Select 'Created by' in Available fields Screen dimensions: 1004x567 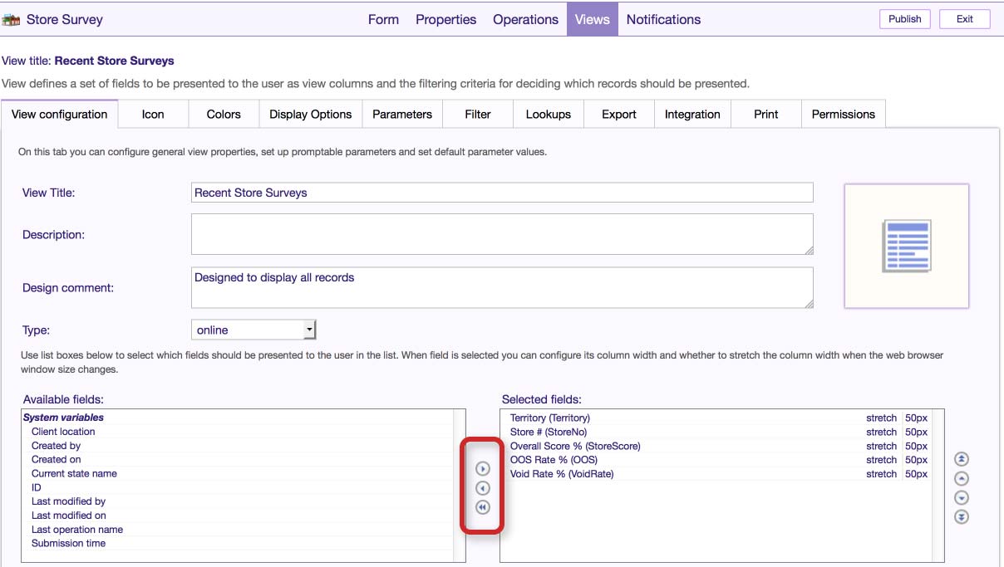pyautogui.click(x=56, y=446)
